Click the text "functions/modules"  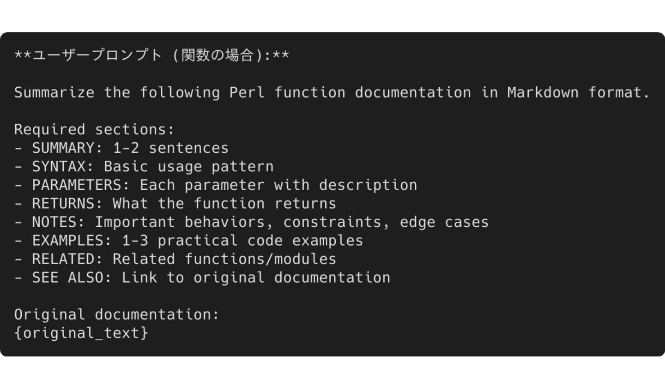tap(260, 259)
